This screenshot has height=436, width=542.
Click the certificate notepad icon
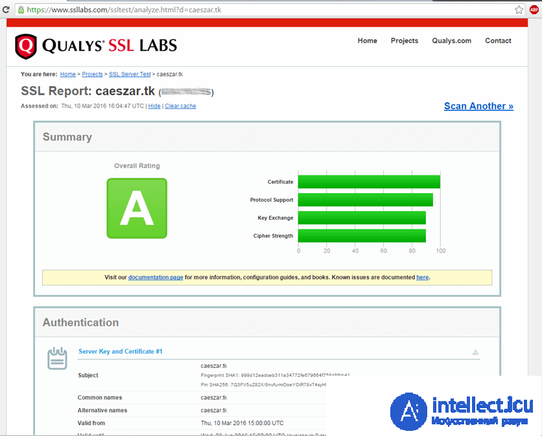point(58,359)
